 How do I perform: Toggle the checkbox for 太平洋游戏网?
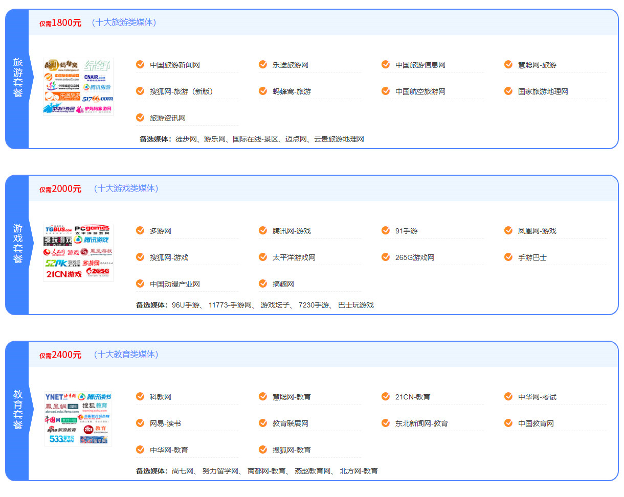[x=263, y=257]
